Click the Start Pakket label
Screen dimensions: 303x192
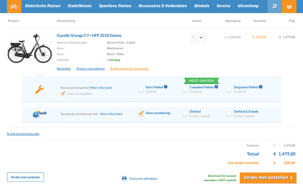point(154,87)
